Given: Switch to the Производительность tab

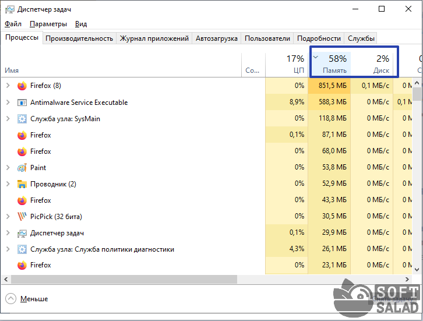Looking at the screenshot, I should 79,38.
